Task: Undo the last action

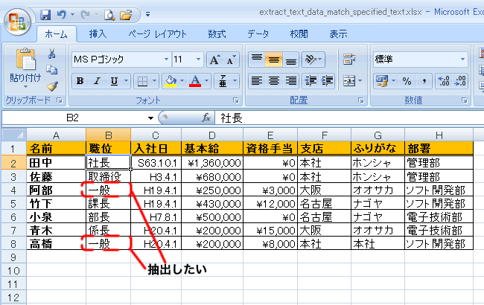Action: (62, 14)
